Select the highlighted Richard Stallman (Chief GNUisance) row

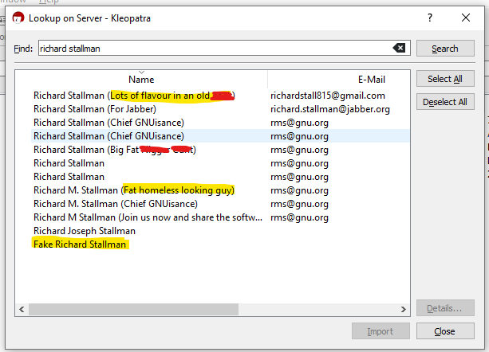pyautogui.click(x=220, y=136)
